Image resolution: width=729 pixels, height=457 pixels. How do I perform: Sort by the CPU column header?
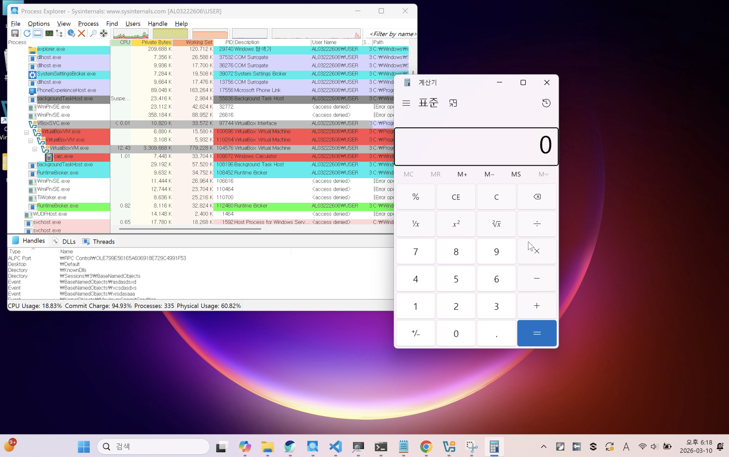pos(121,42)
